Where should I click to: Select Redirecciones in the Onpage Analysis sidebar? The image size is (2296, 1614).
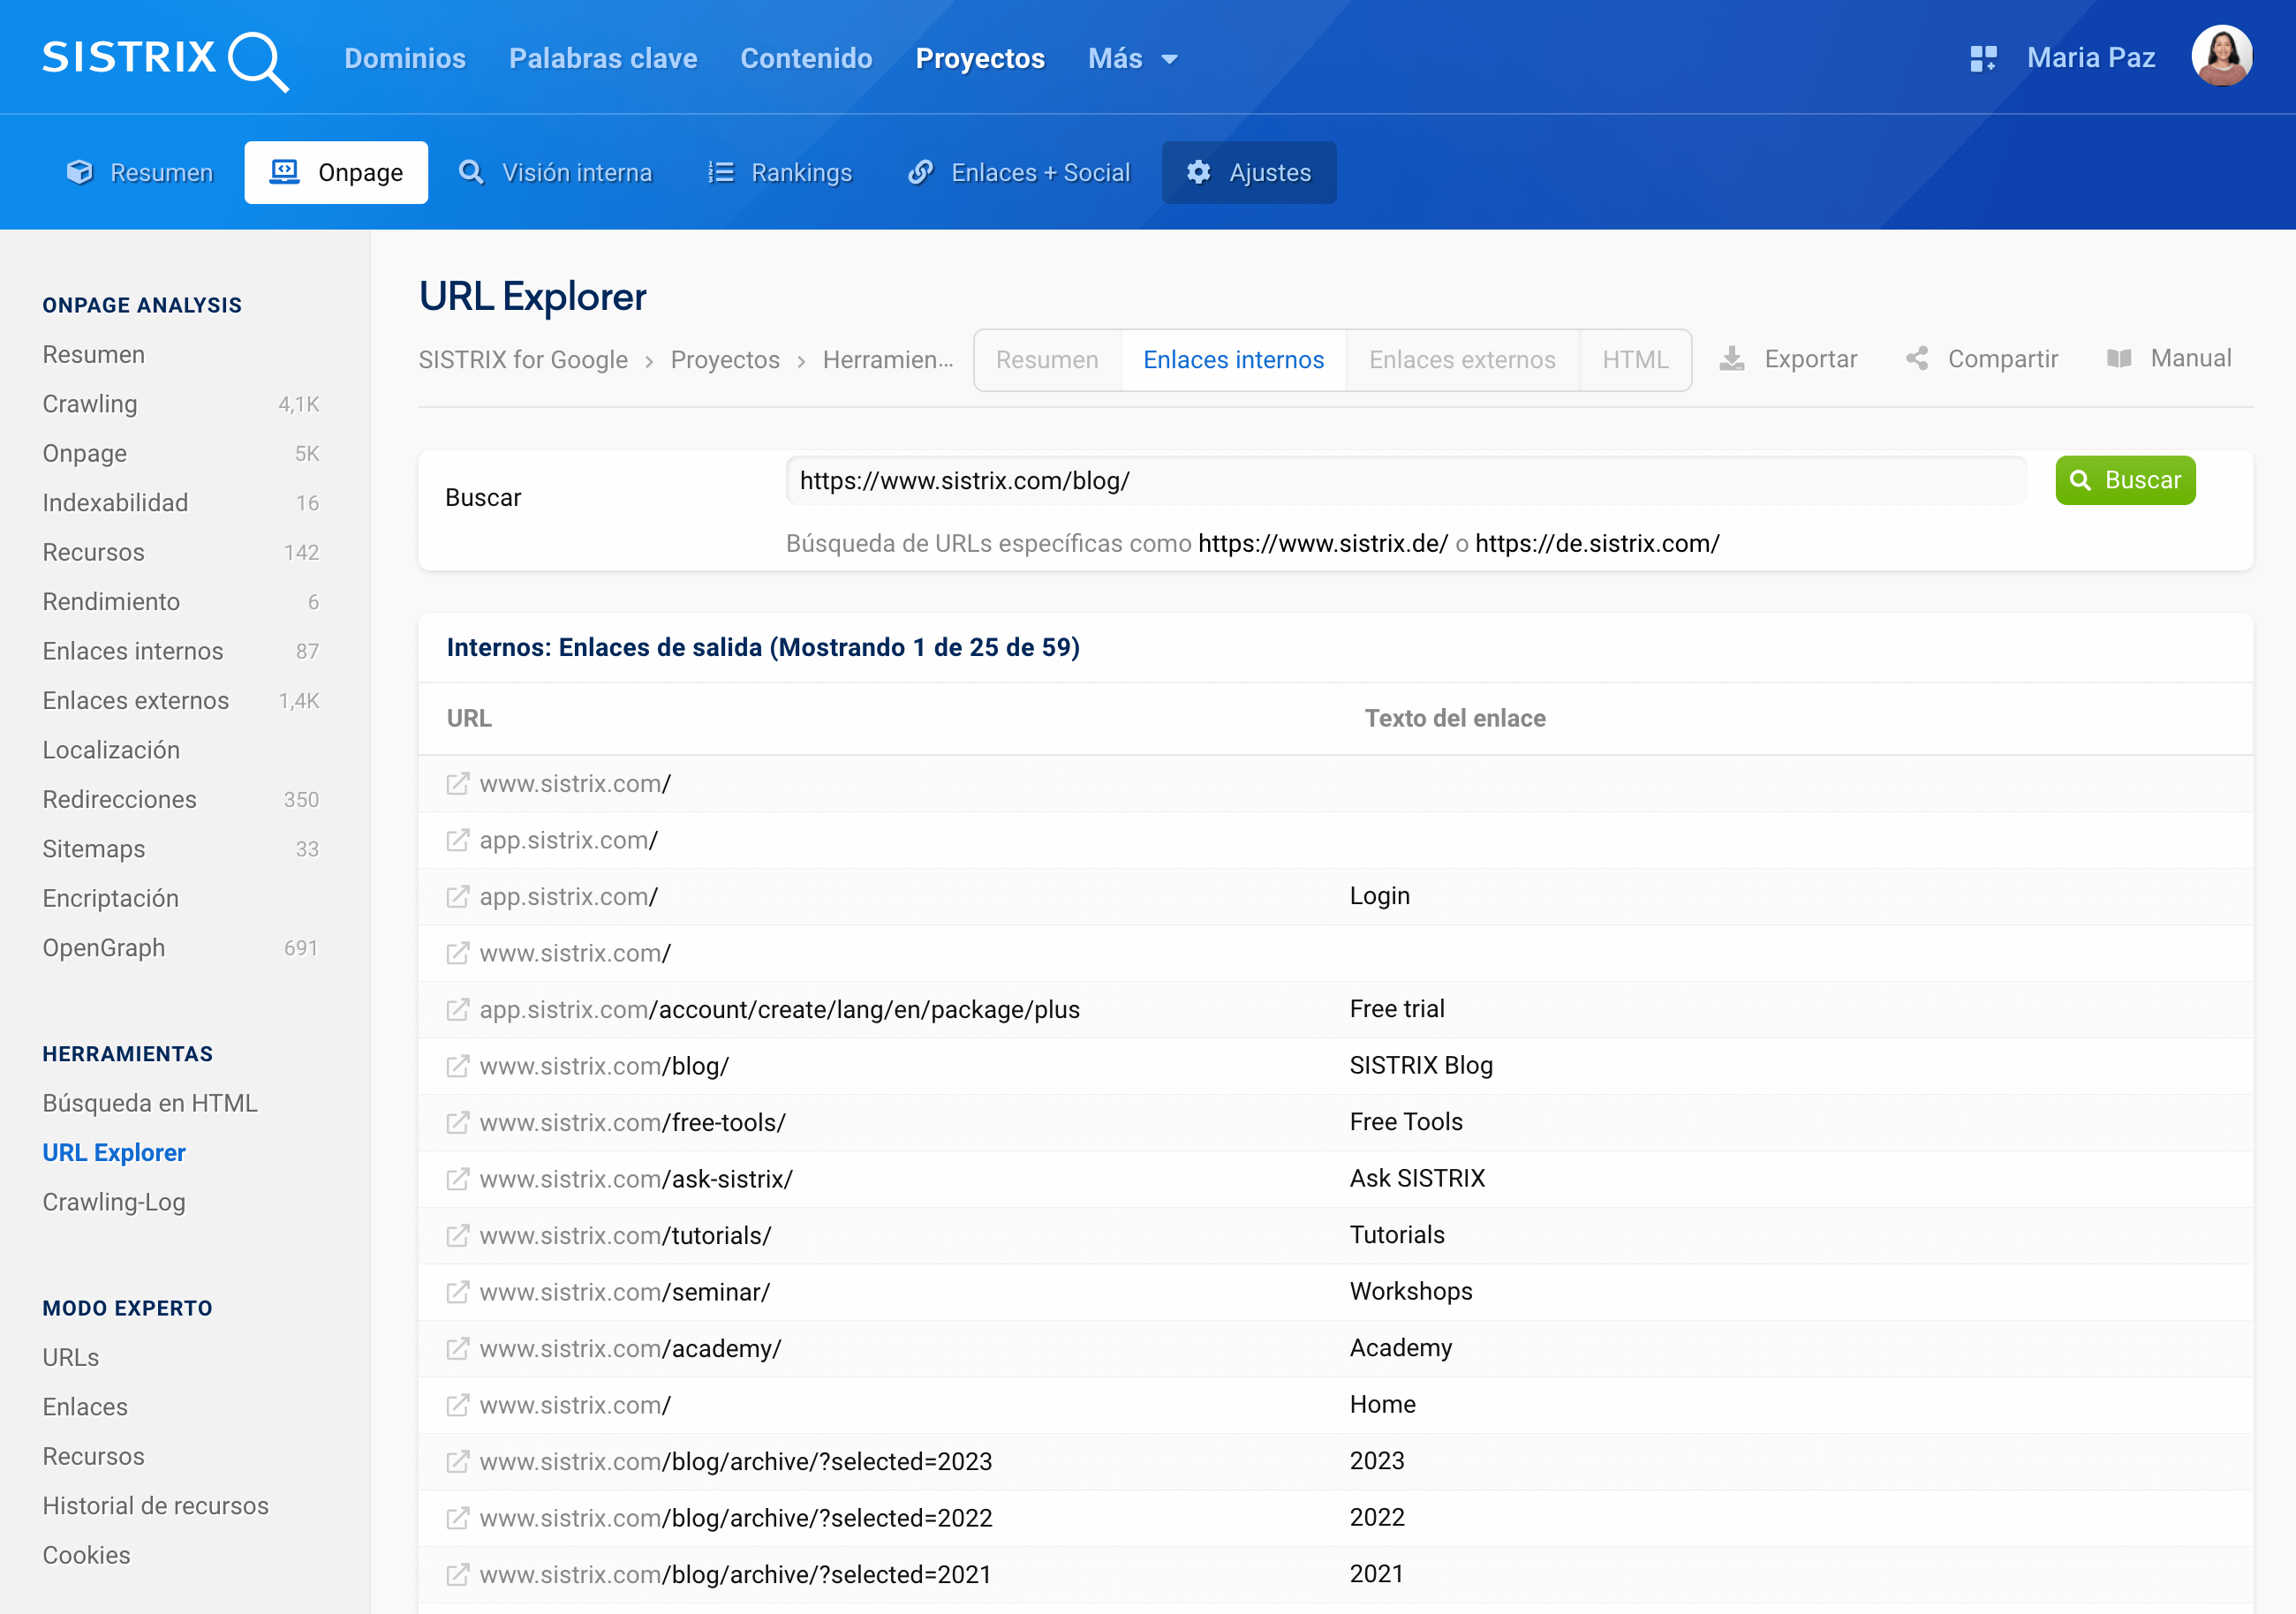pos(119,799)
